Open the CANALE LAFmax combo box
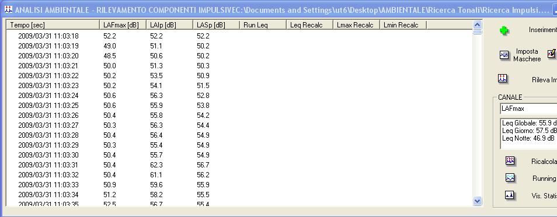Screen dimensions: 557x217 click(x=528, y=108)
